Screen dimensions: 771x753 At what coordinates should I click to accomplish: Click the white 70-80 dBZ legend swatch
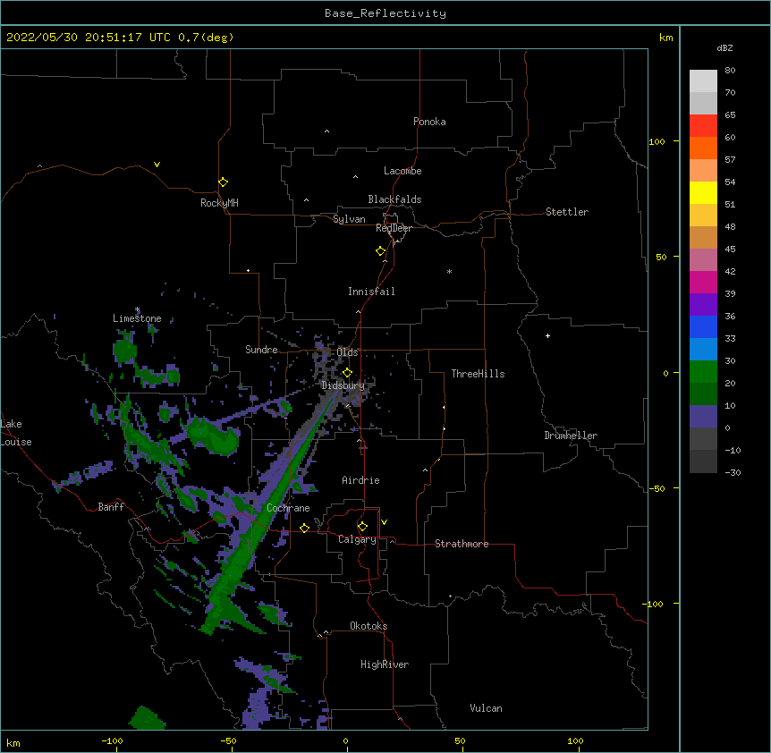[x=703, y=81]
